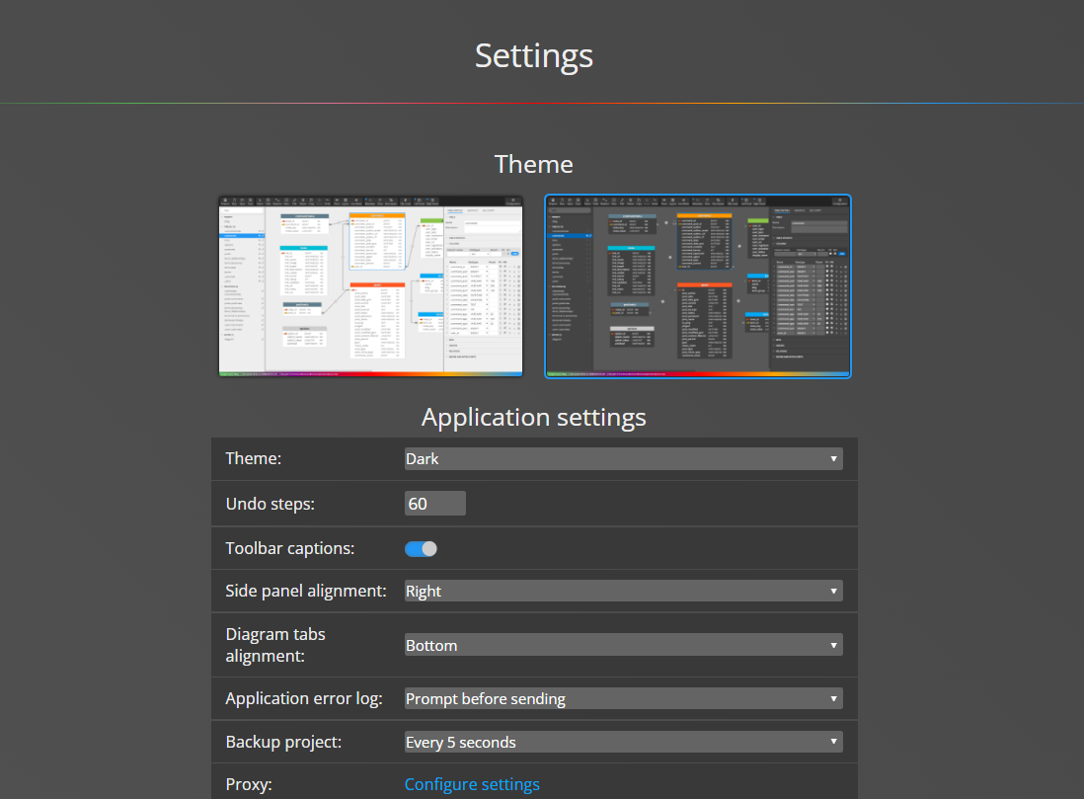Select the Light theme preview

370,285
